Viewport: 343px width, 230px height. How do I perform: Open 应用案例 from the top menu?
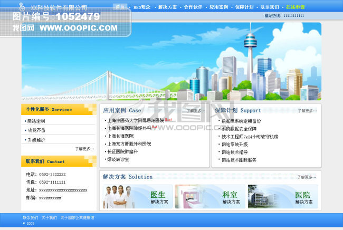coord(218,7)
